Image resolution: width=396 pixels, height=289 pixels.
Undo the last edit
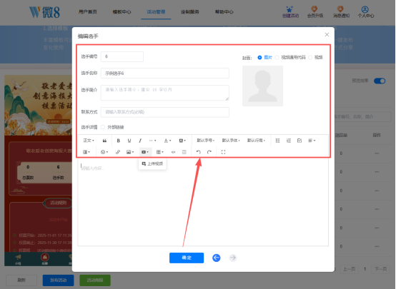(199, 152)
